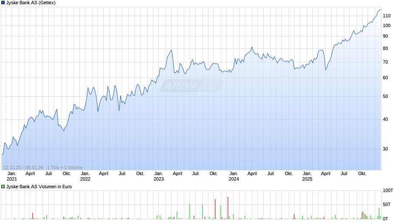Image resolution: width=399 pixels, height=223 pixels.
Task: Click the 'Jan. 2022' time axis label
Action: pos(85,176)
